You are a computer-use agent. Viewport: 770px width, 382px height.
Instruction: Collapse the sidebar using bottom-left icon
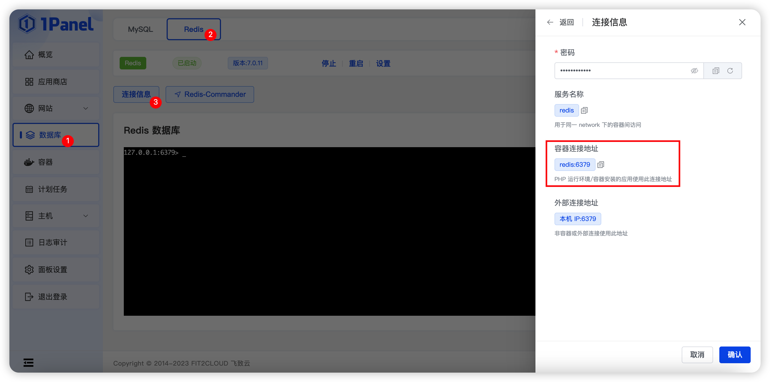click(x=28, y=362)
